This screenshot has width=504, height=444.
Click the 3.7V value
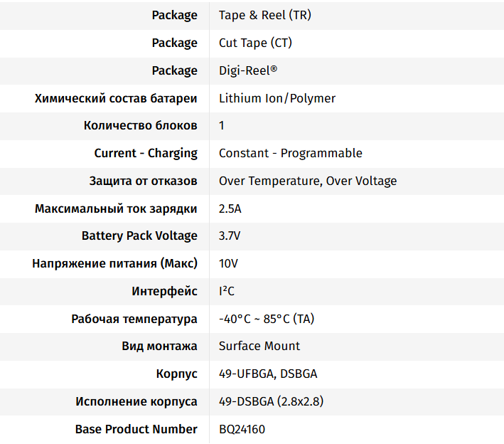click(x=230, y=236)
